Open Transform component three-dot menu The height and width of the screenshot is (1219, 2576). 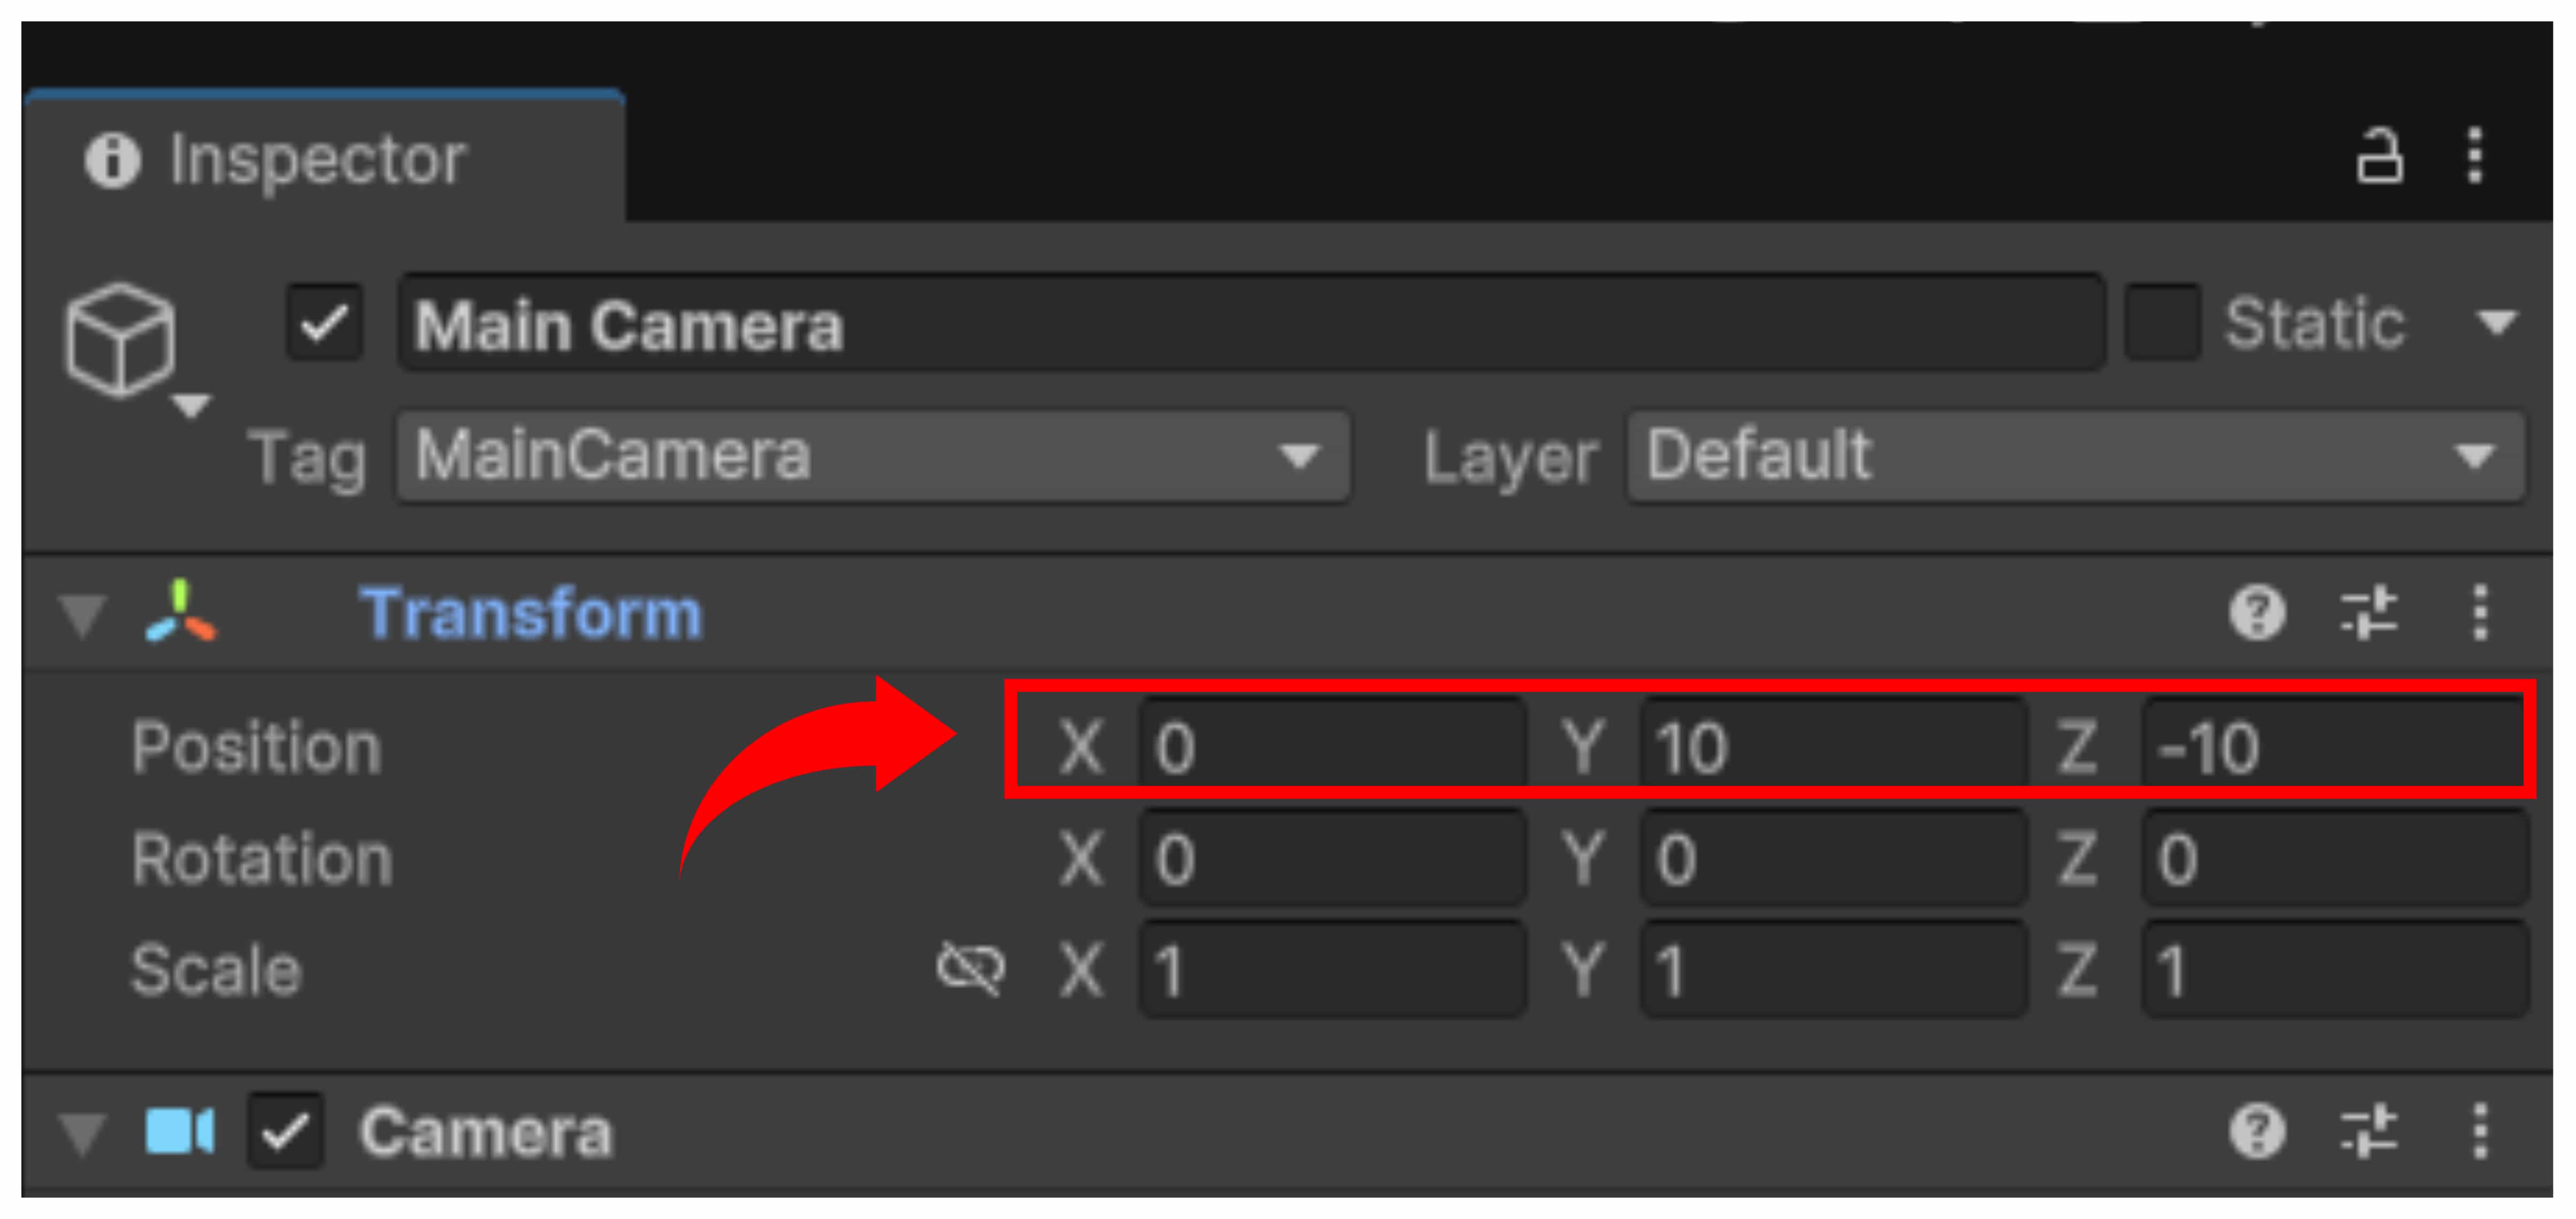[x=2480, y=612]
